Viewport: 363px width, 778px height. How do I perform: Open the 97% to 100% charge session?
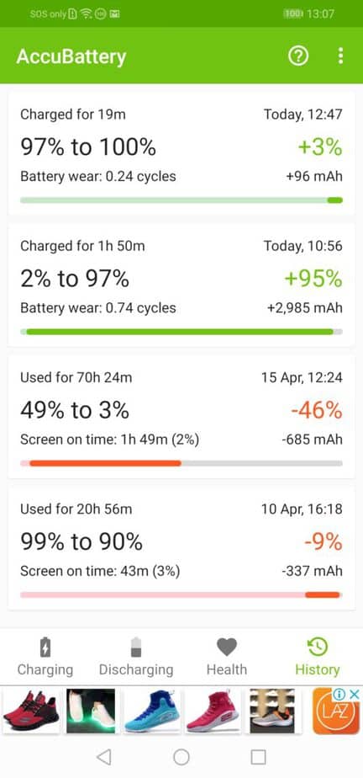tap(181, 153)
